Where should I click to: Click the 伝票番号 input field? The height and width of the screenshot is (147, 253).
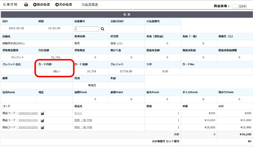[86, 29]
